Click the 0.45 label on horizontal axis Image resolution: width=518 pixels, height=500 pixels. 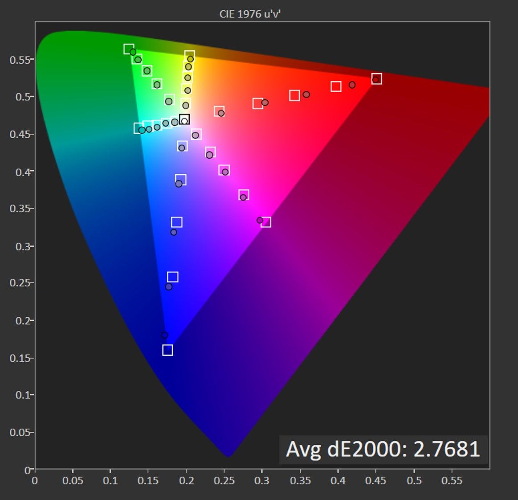coord(375,480)
